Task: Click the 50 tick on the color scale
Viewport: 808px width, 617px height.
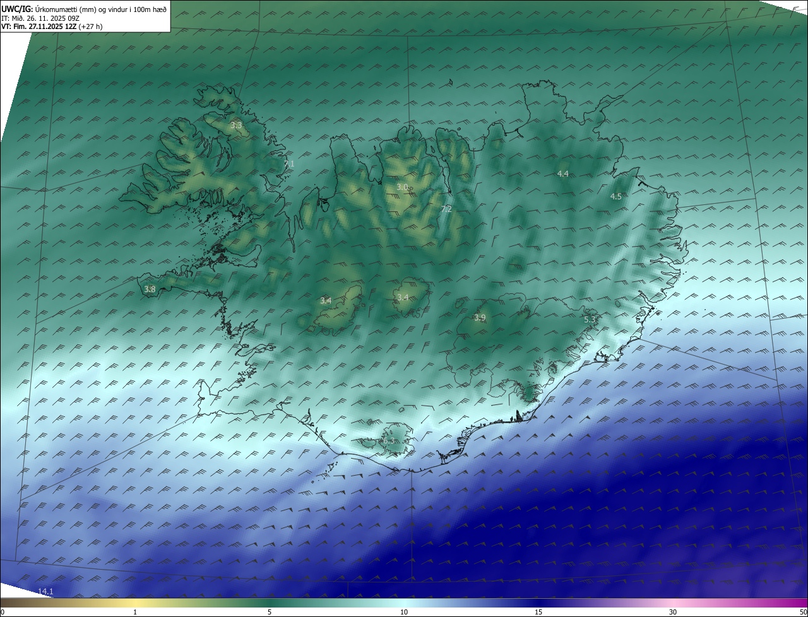Action: pyautogui.click(x=803, y=612)
